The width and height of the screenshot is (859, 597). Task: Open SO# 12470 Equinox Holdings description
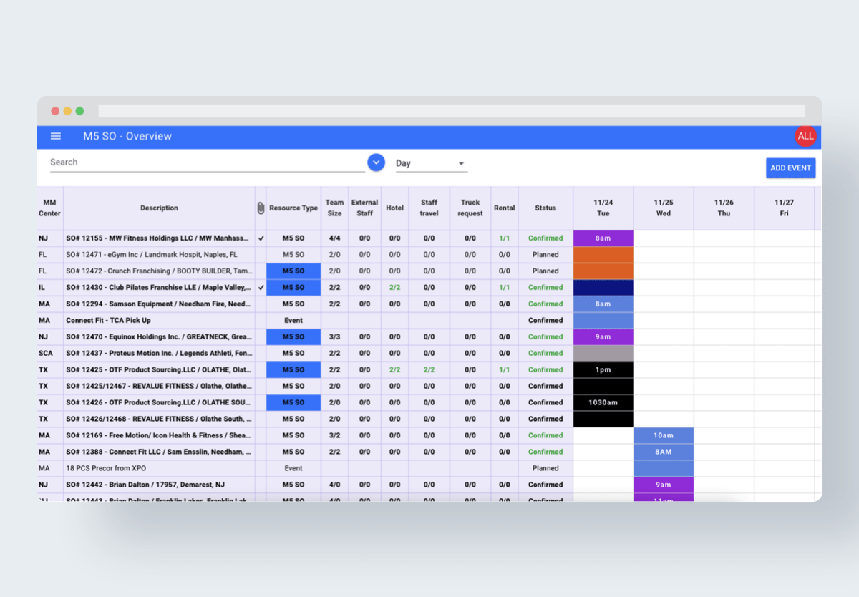coord(158,336)
